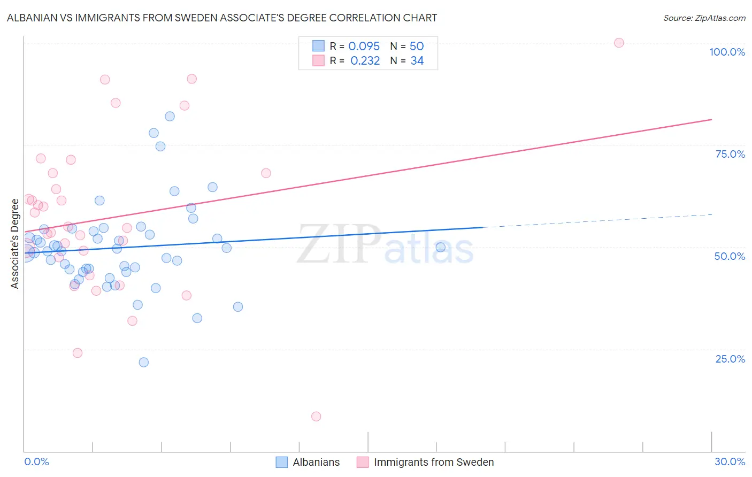This screenshot has width=752, height=477.
Task: Click the pink data point at 100%
Action: tap(619, 43)
